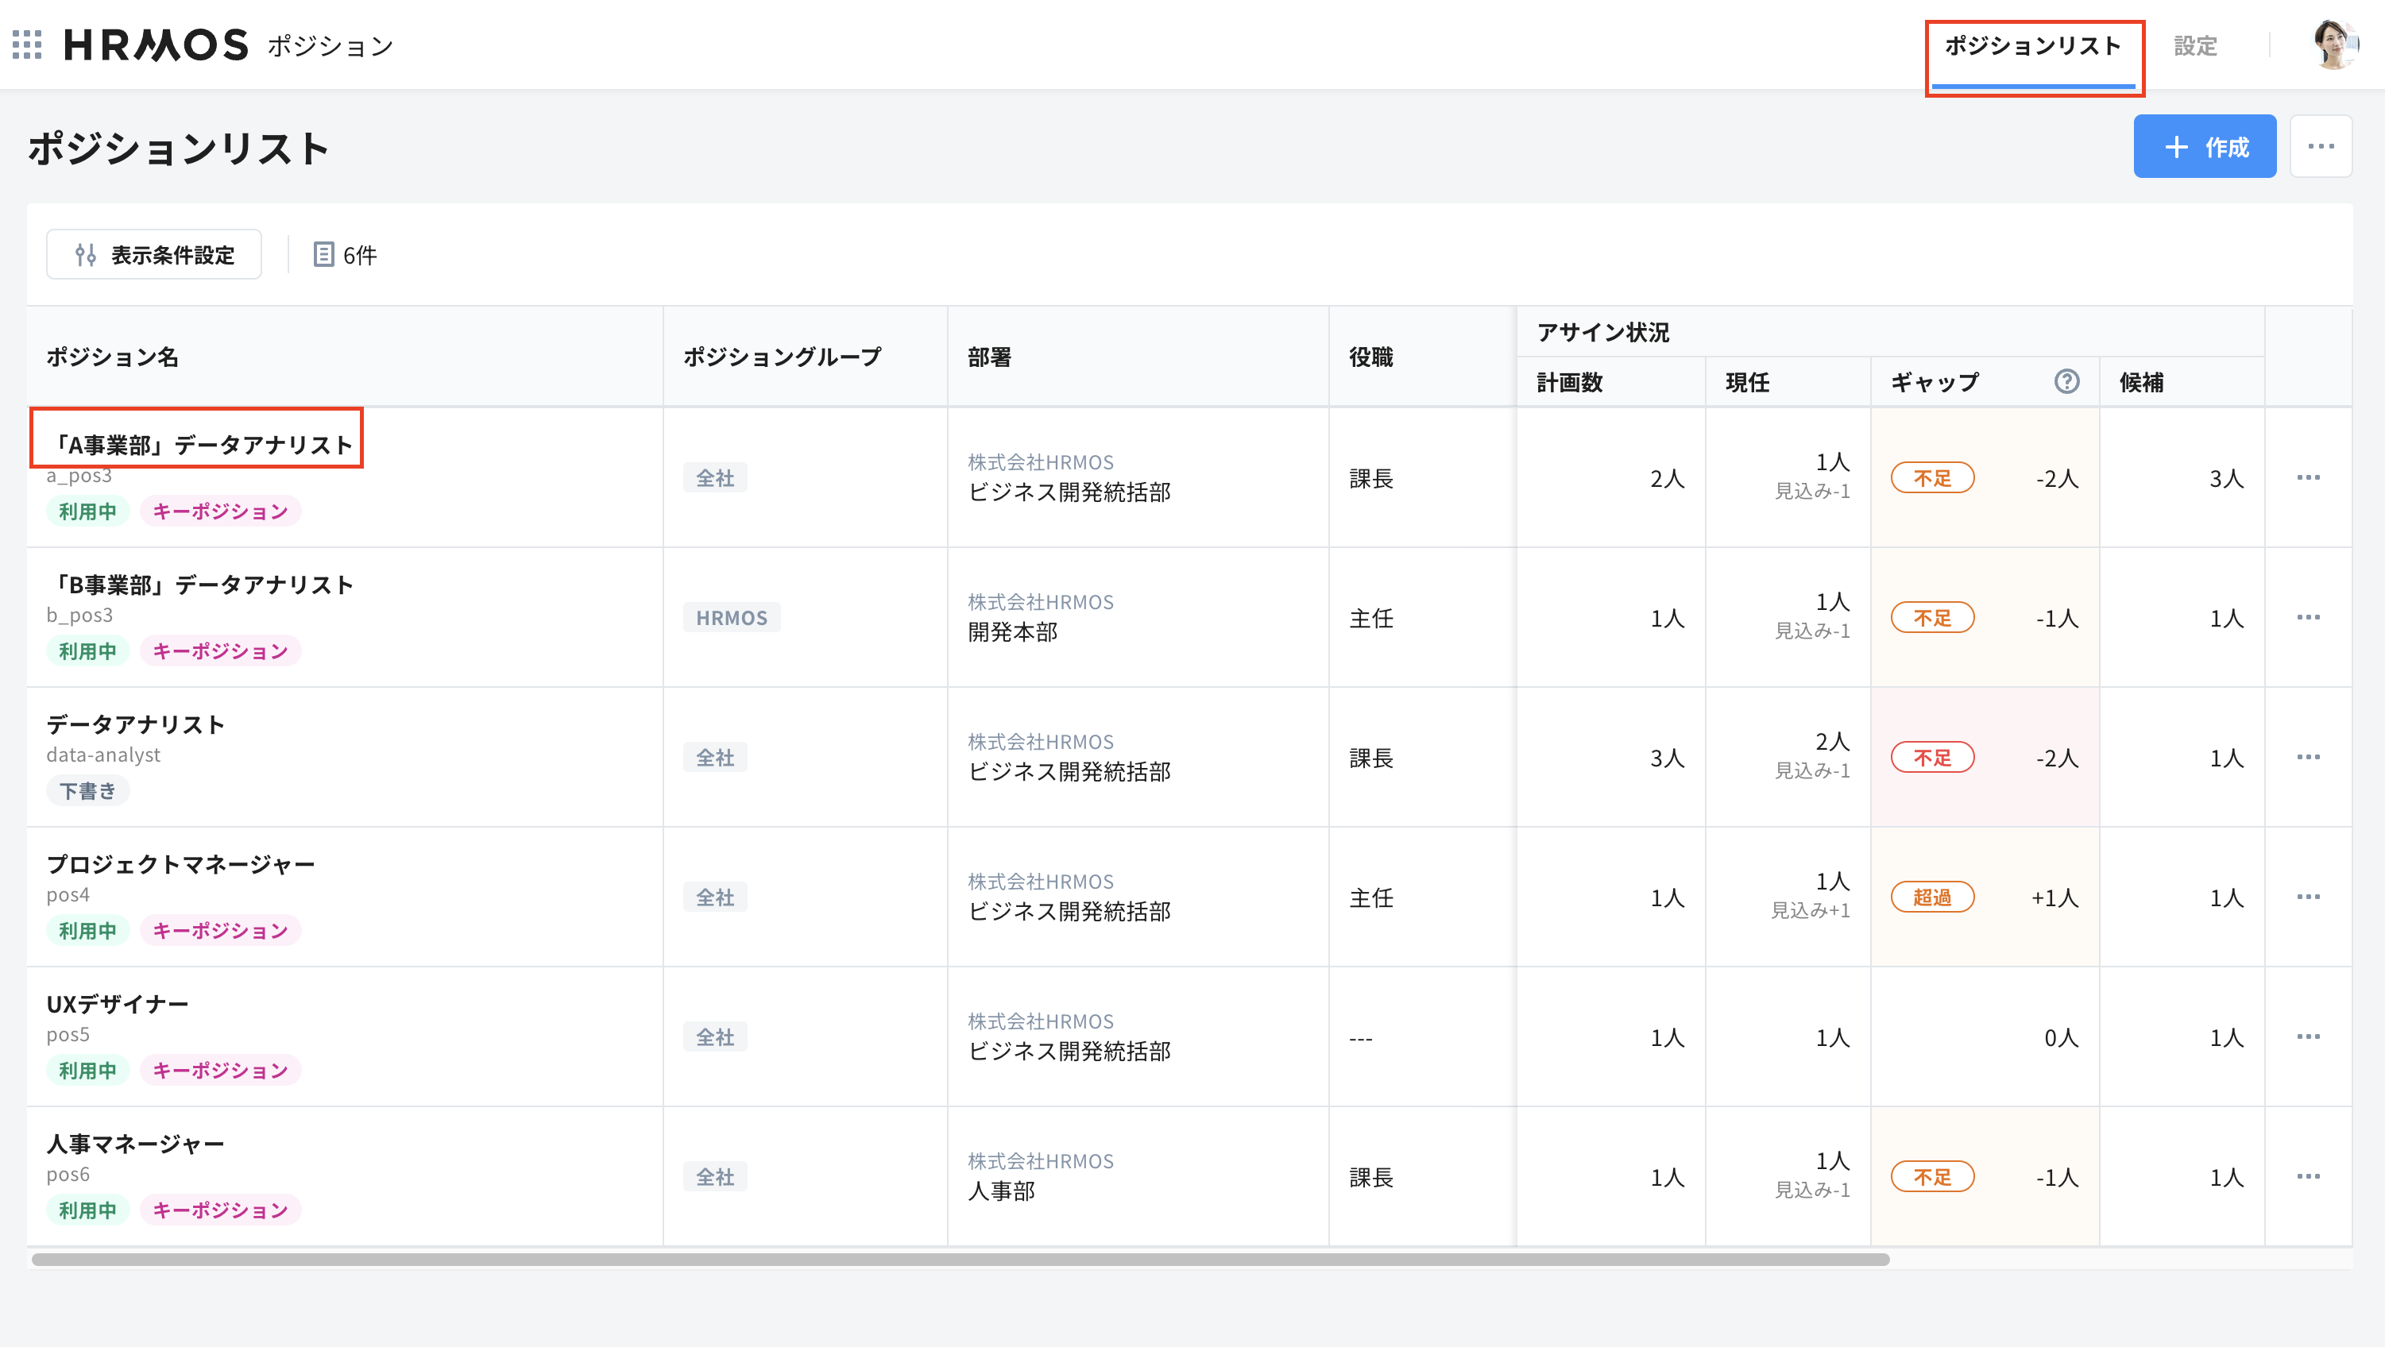Open the overflow icon on 人事マネージャー row

pyautogui.click(x=2309, y=1177)
